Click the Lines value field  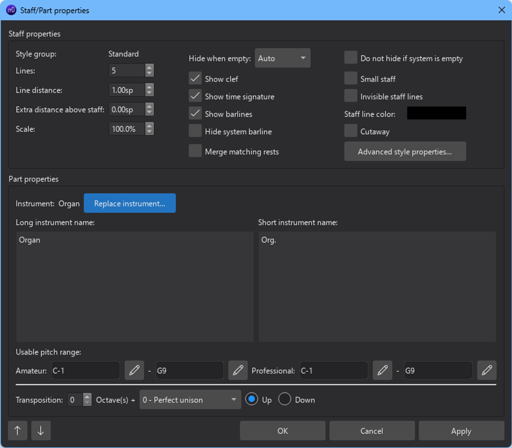tap(127, 71)
